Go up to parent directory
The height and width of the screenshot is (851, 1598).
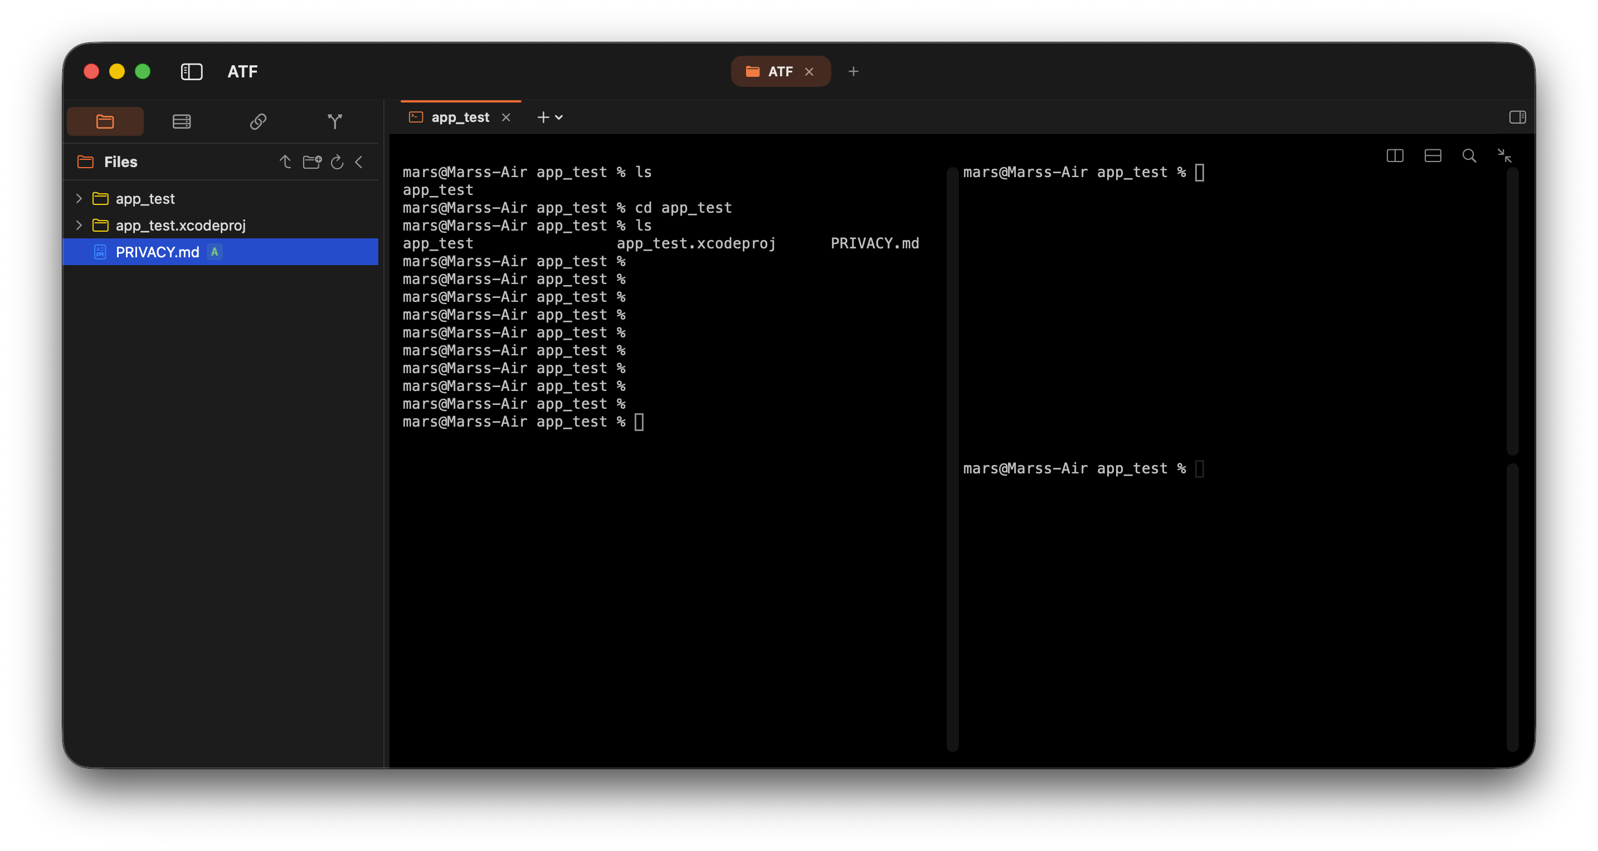coord(285,162)
